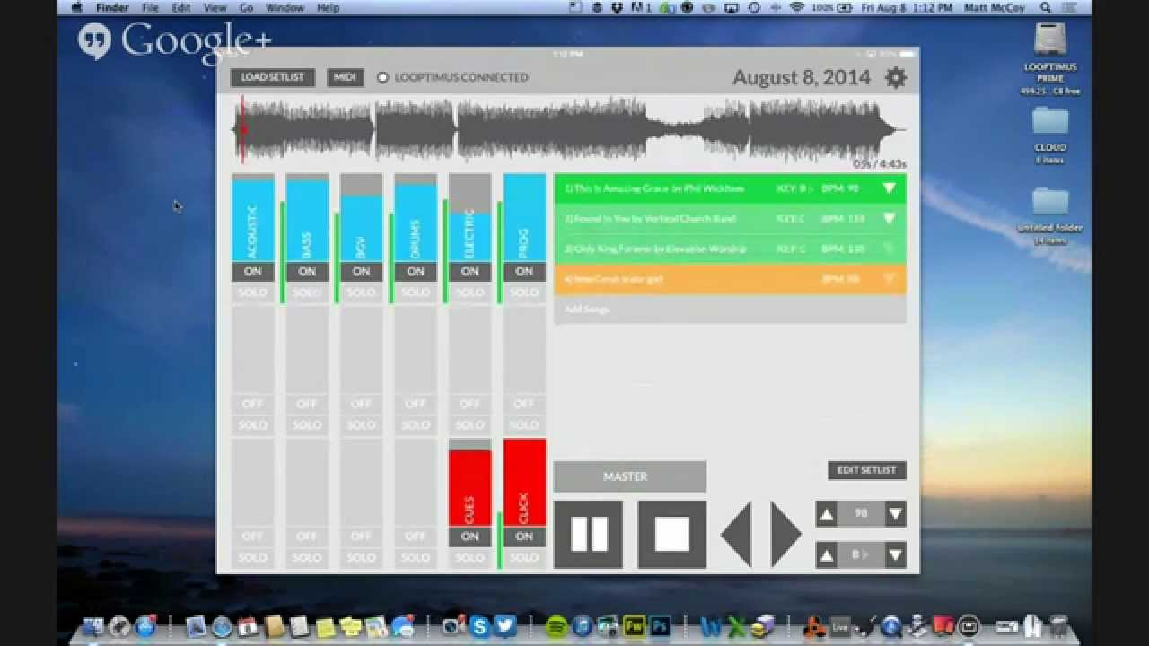Toggle the PROG track ON button
Viewport: 1149px width, 646px height.
(524, 271)
